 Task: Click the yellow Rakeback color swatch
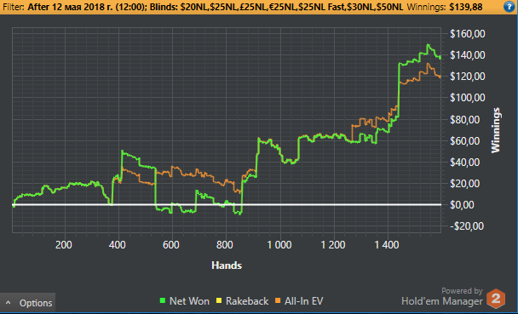[219, 300]
